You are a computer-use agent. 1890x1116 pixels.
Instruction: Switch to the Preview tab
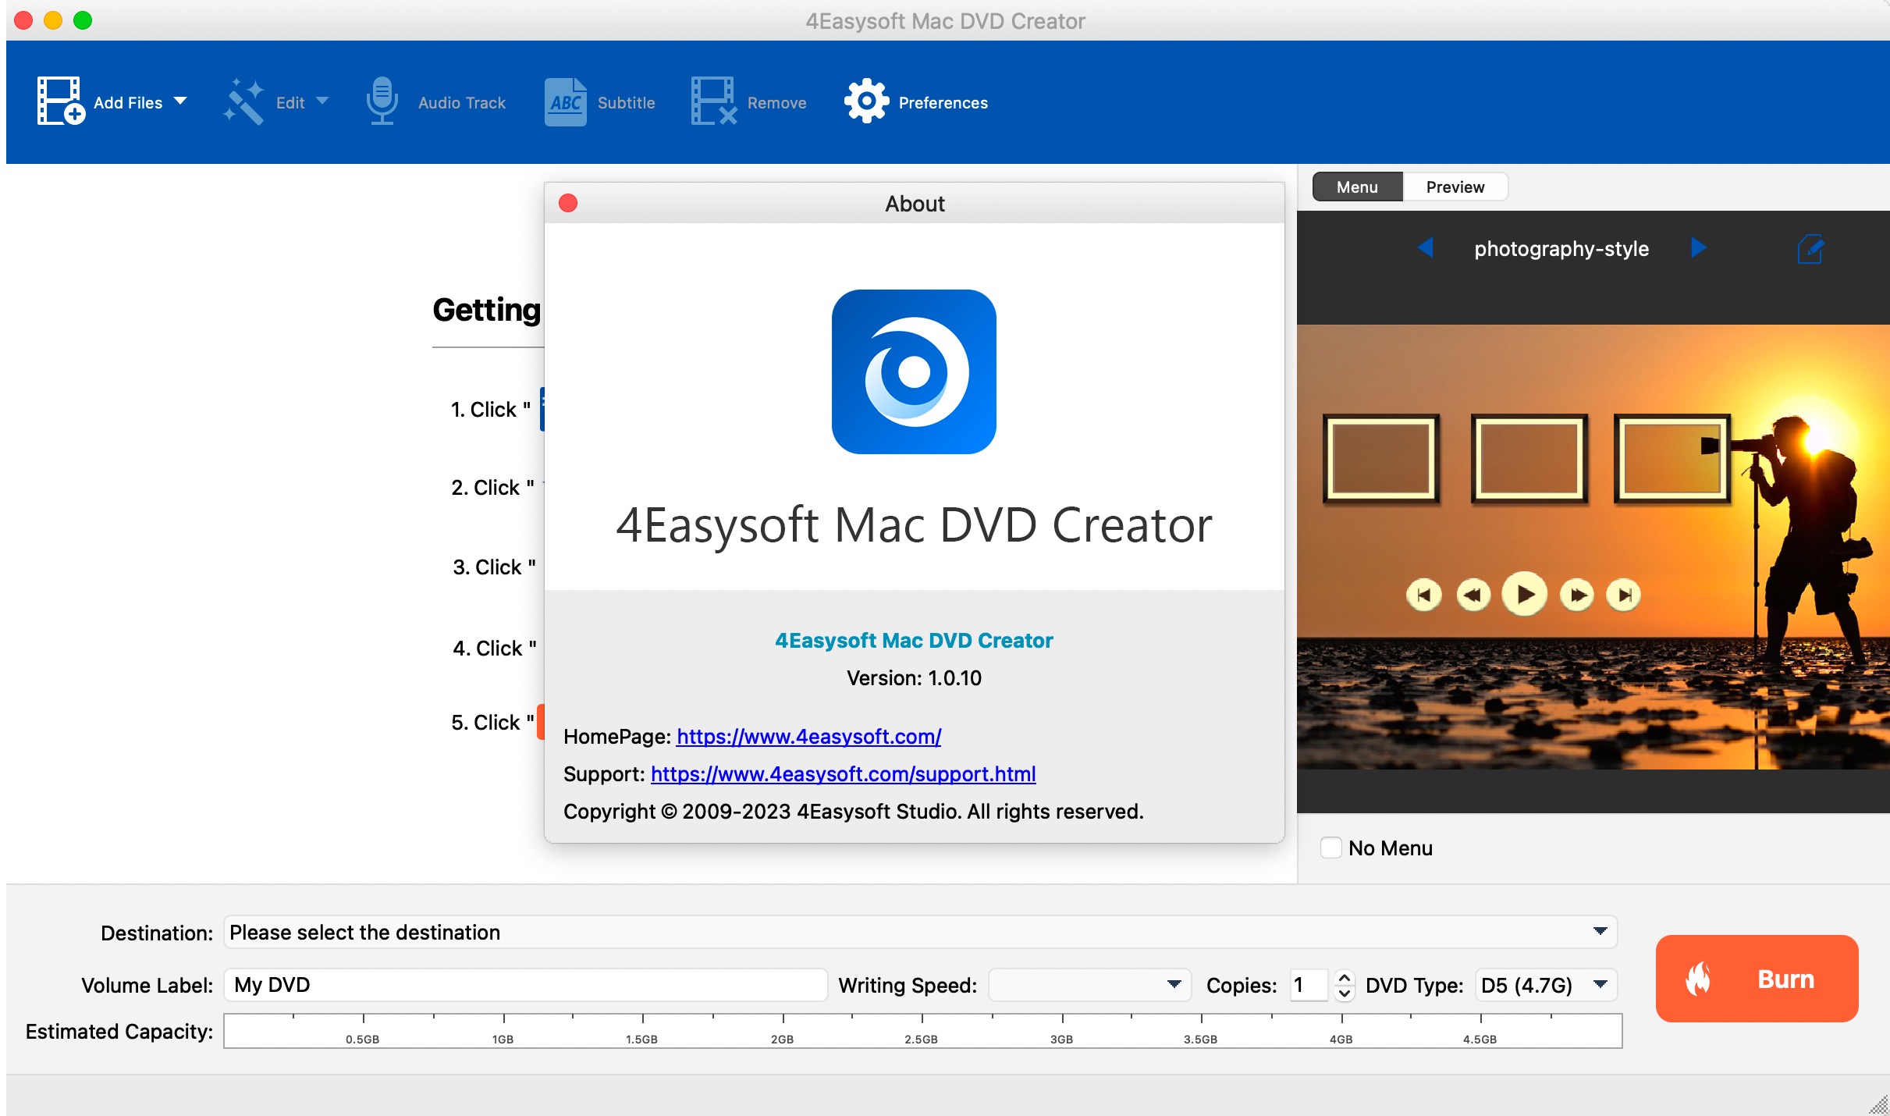[x=1455, y=187]
